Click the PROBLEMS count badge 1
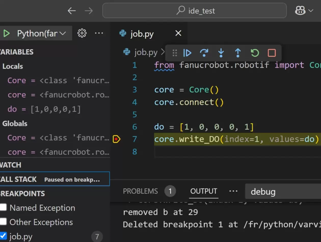 tap(170, 191)
